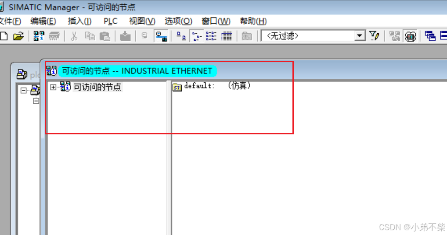The height and width of the screenshot is (235, 447).
Task: Click the Up One Level folder icon
Action: pyautogui.click(x=247, y=36)
